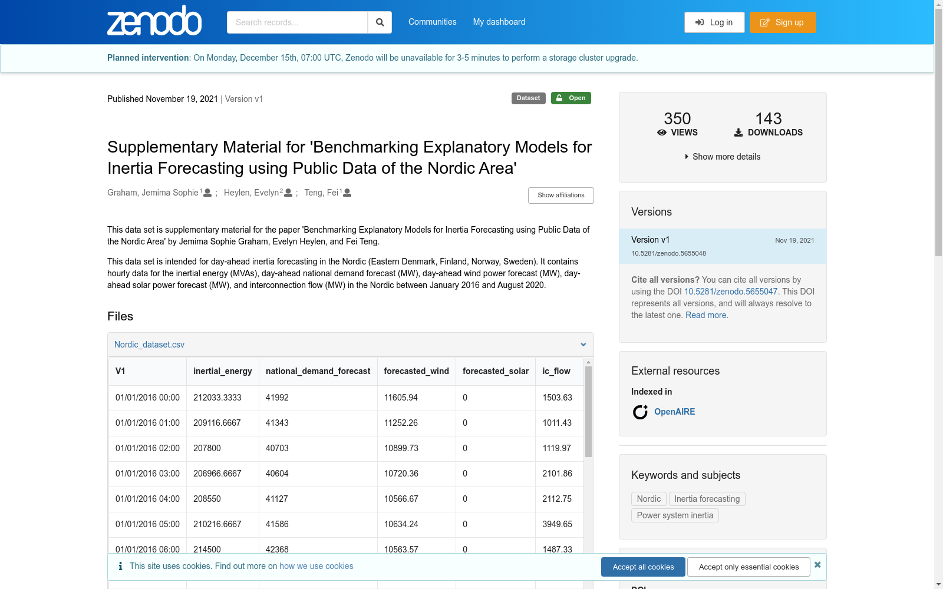Click the cell 01/01/2016 05:00

(x=147, y=524)
